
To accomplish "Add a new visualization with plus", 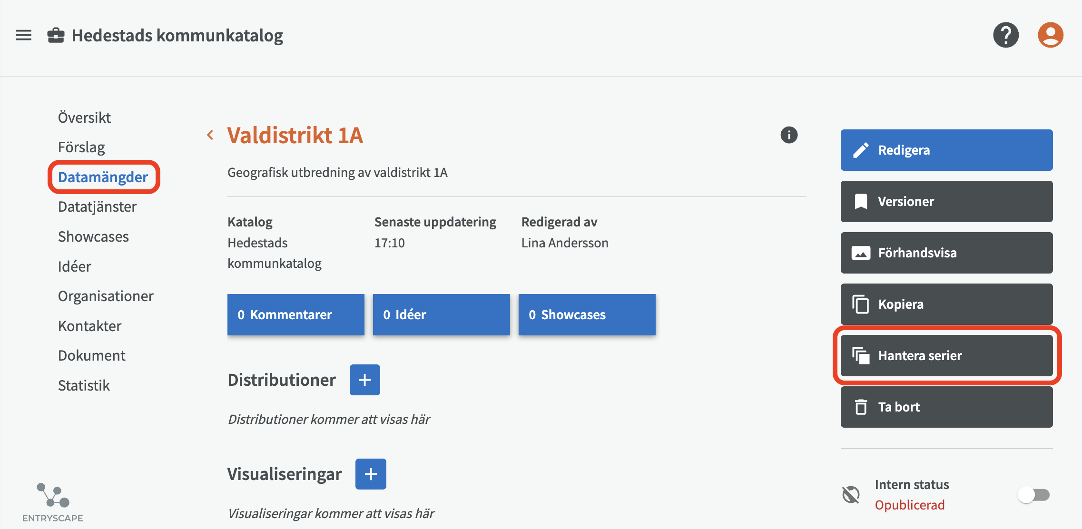I will [370, 474].
